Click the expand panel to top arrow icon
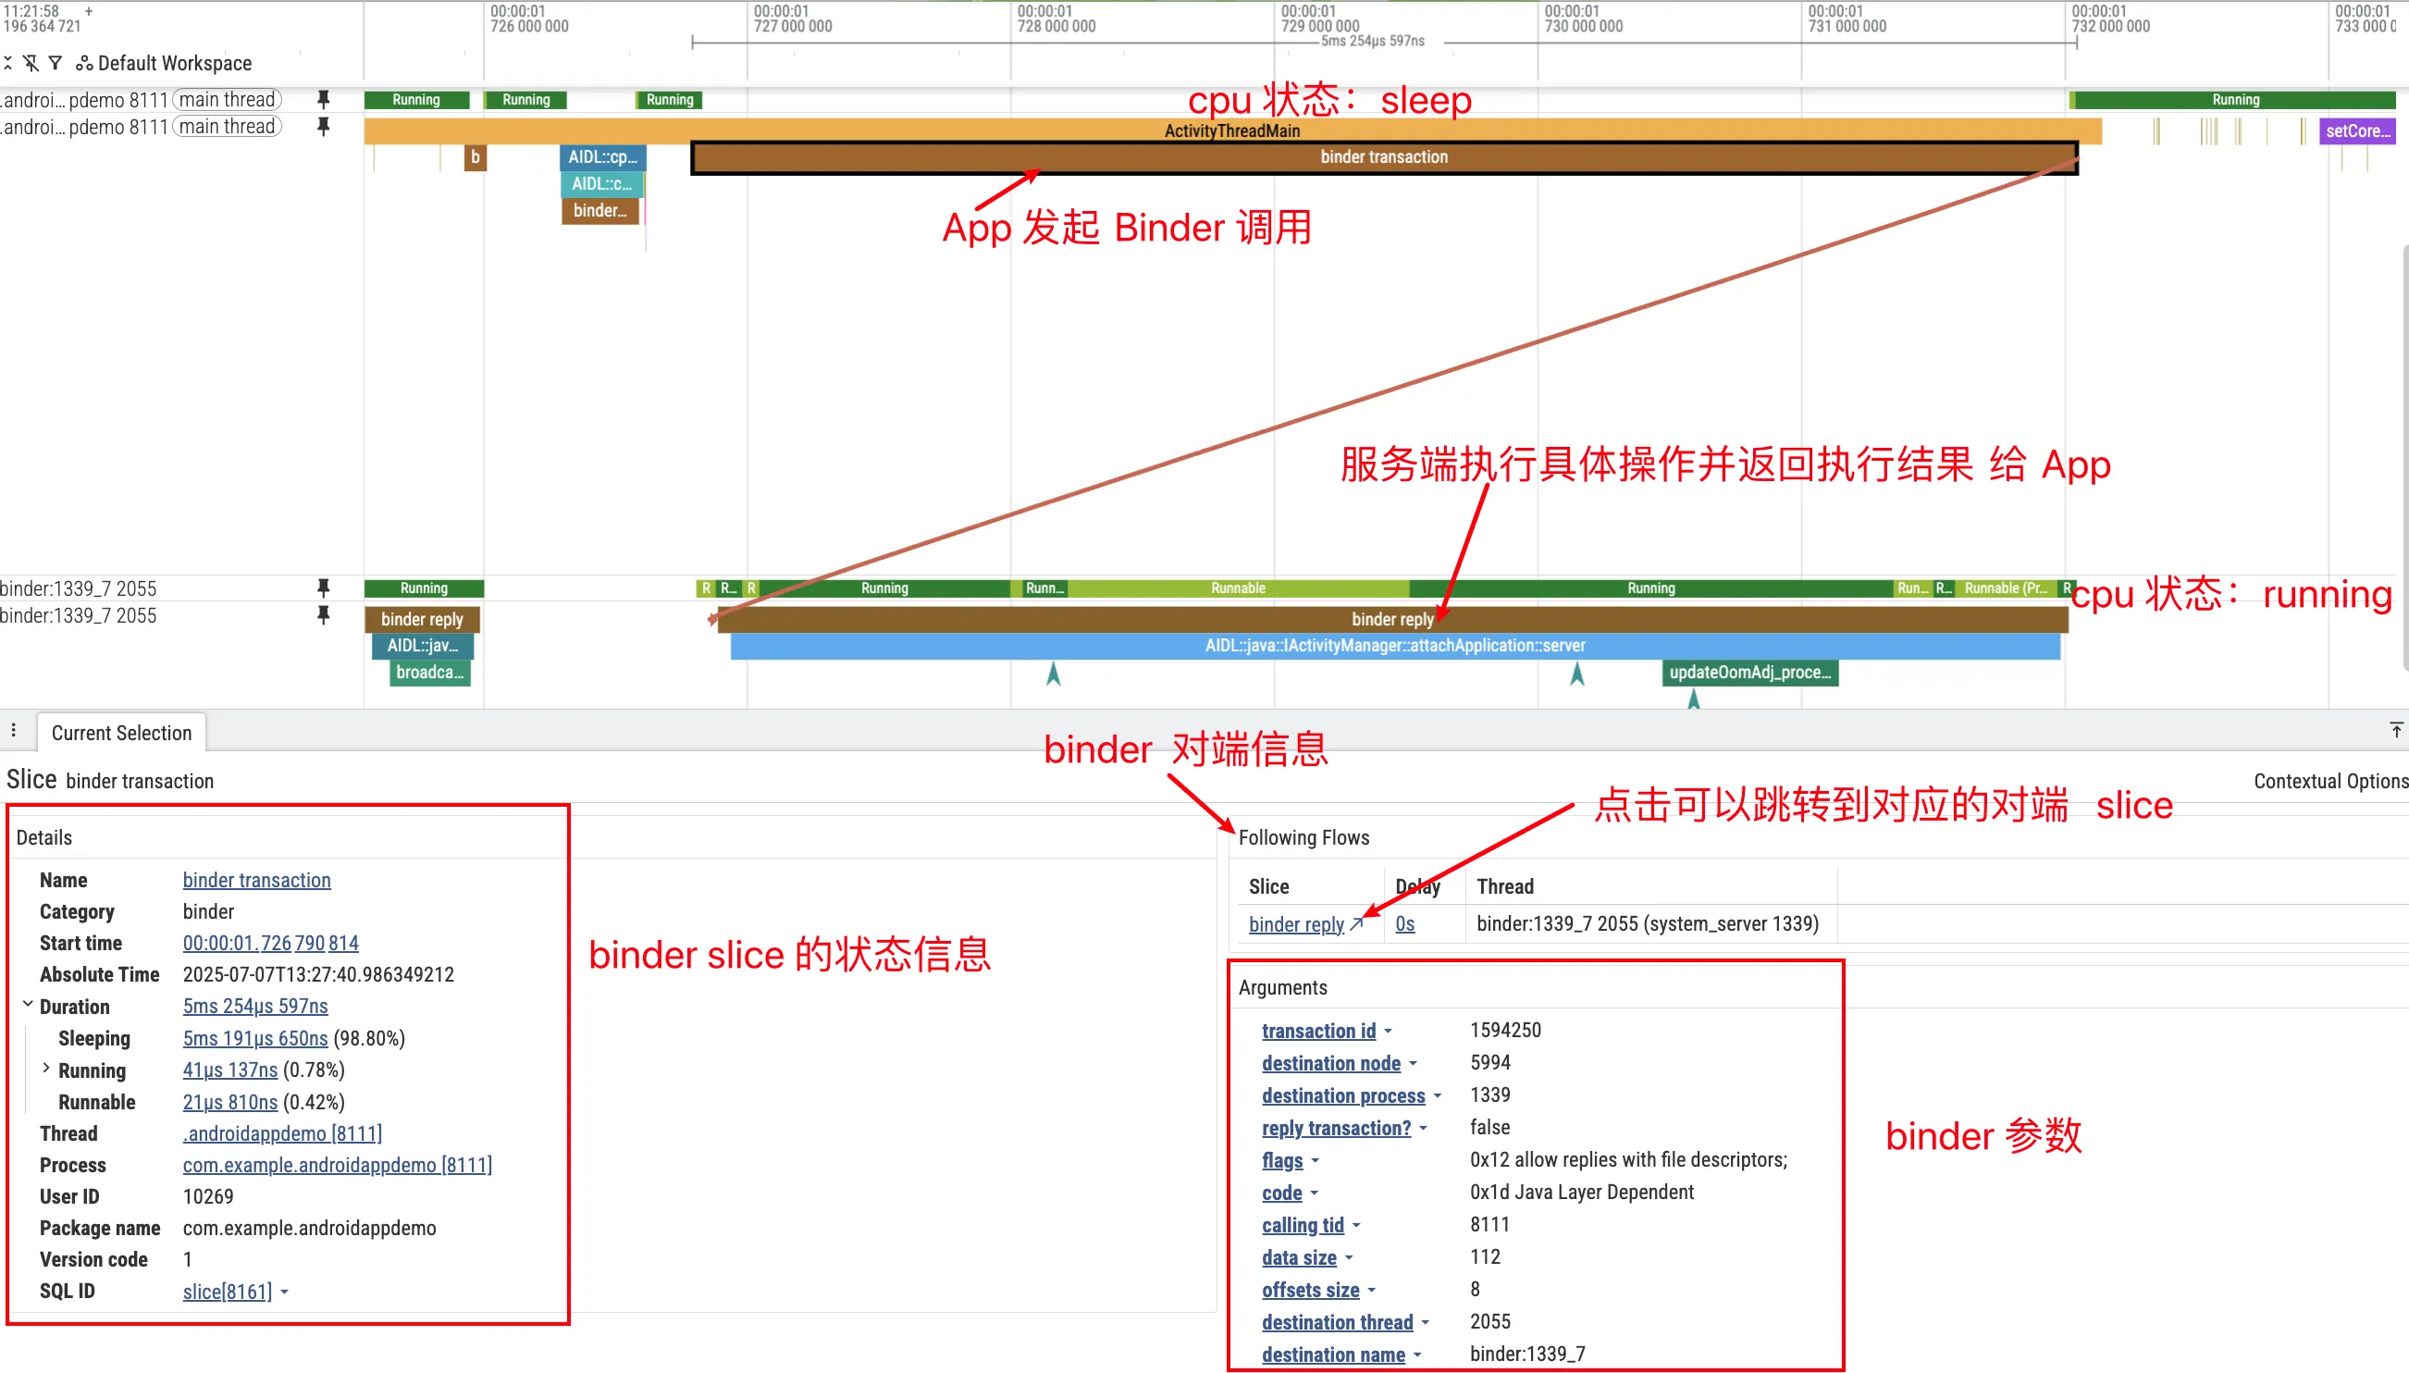2409x1373 pixels. 2396,730
